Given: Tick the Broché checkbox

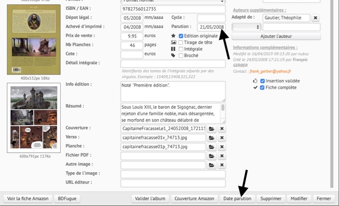Looking at the screenshot, I should click(x=181, y=55).
